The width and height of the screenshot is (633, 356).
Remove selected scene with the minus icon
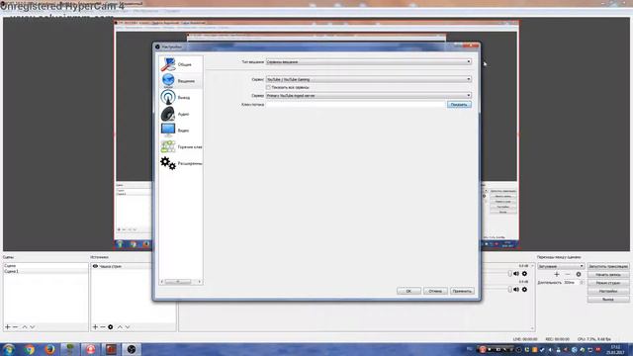(16, 326)
